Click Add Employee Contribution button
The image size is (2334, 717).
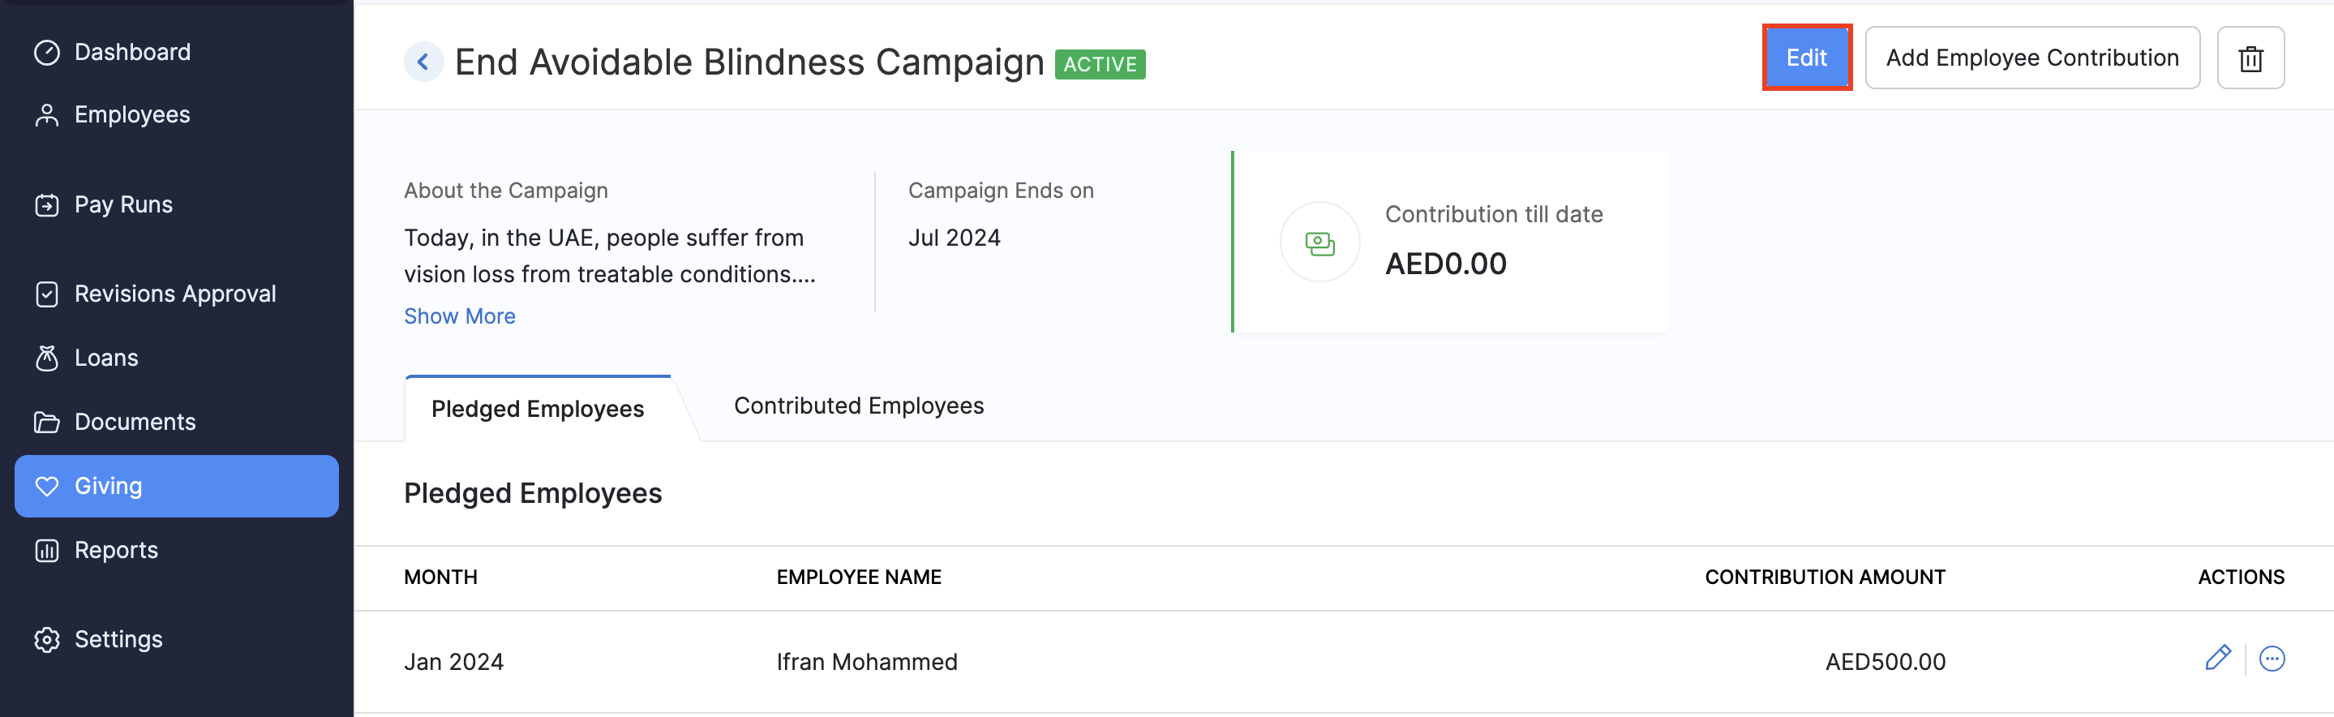(x=2032, y=58)
